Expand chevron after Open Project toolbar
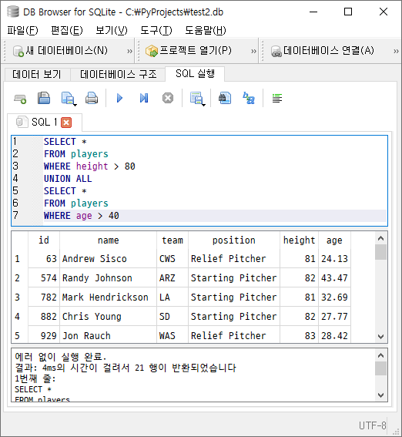 (253, 51)
